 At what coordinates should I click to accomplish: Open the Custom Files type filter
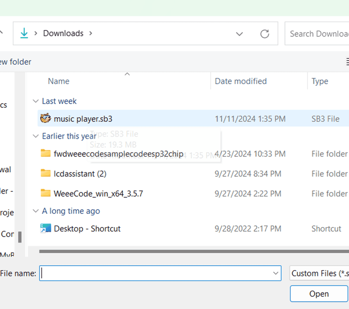pyautogui.click(x=319, y=273)
